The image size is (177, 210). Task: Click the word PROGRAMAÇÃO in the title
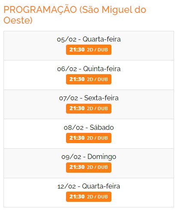click(x=40, y=10)
